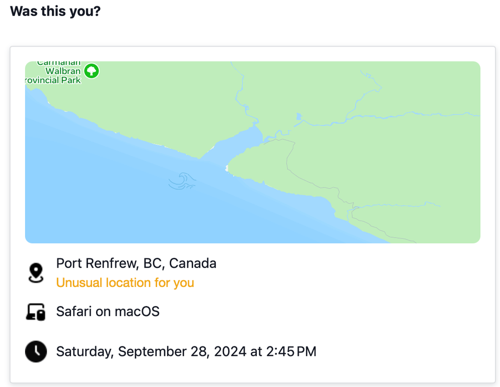500x387 pixels.
Task: Click the '2:45 PM' time text
Action: (291, 351)
